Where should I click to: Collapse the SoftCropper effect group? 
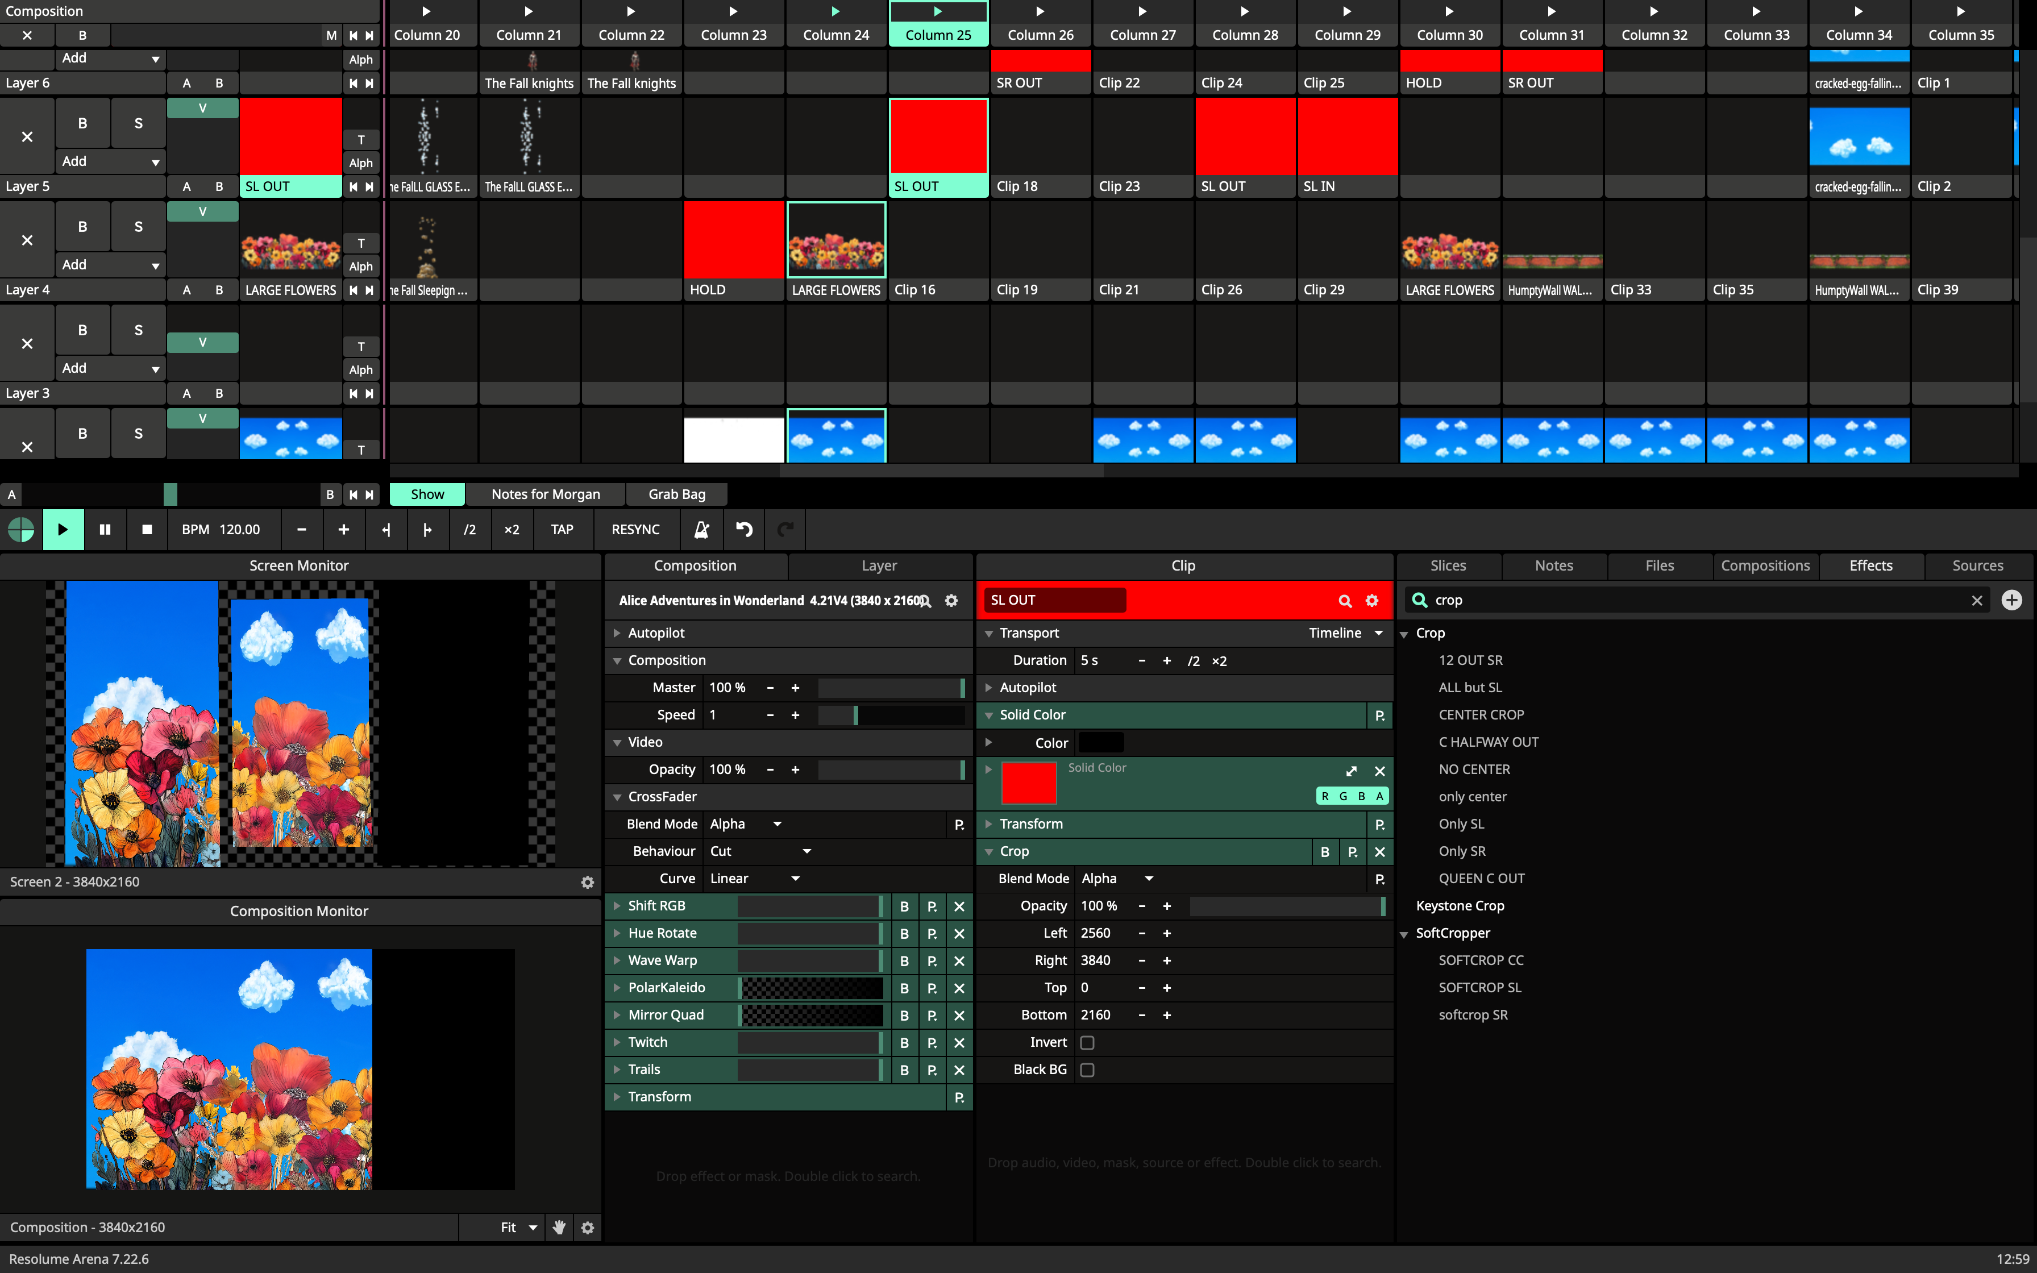pyautogui.click(x=1404, y=934)
